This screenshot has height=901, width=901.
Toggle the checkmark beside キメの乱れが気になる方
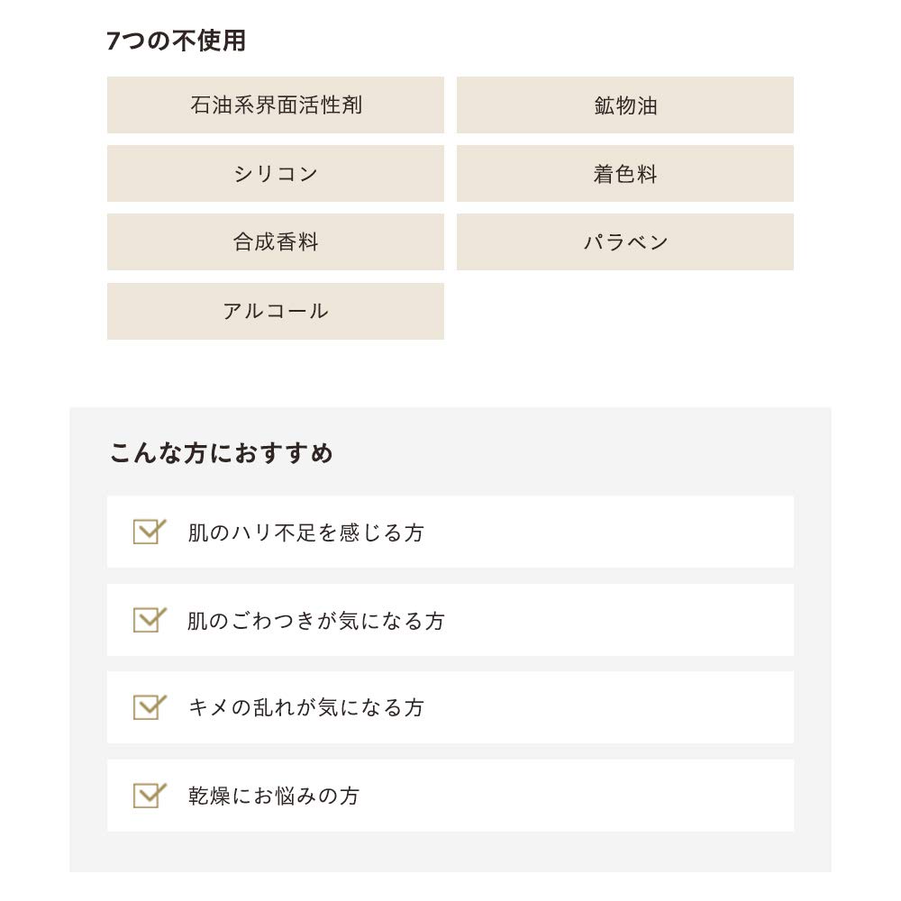[149, 707]
